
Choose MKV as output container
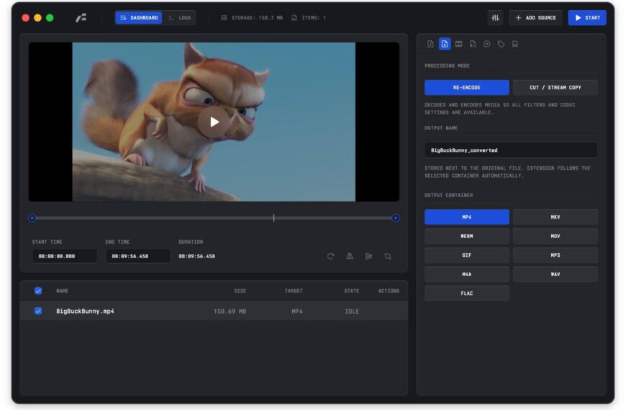click(555, 217)
